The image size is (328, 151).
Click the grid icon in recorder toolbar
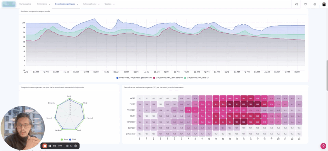tap(67, 146)
